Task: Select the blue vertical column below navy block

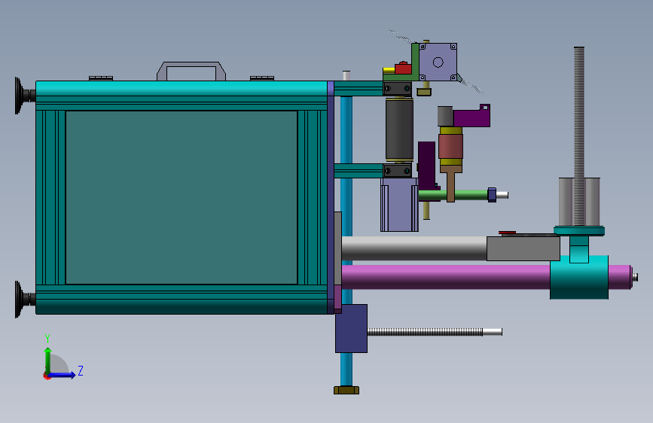Action: click(x=346, y=370)
